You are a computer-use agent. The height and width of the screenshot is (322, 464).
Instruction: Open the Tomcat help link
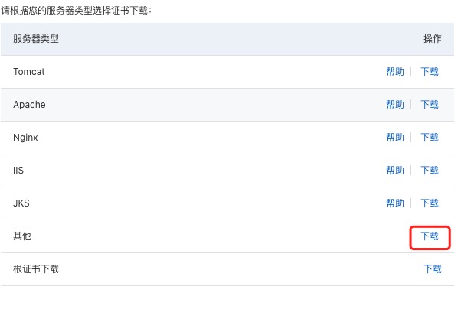click(395, 72)
